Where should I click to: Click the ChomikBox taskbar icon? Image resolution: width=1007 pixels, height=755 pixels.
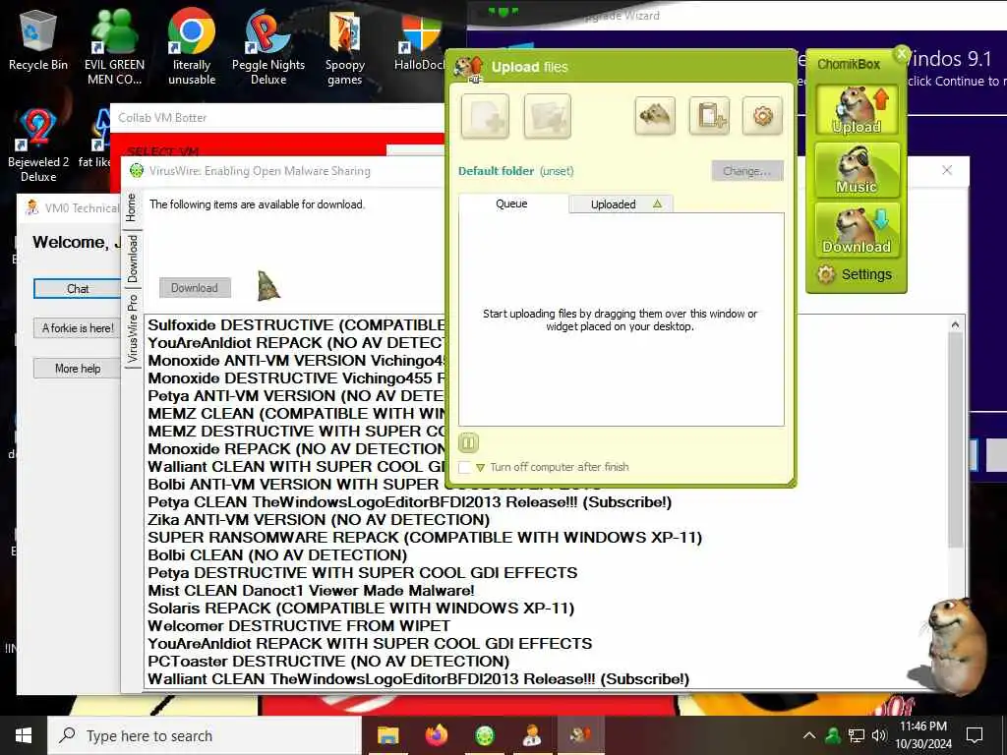[580, 735]
